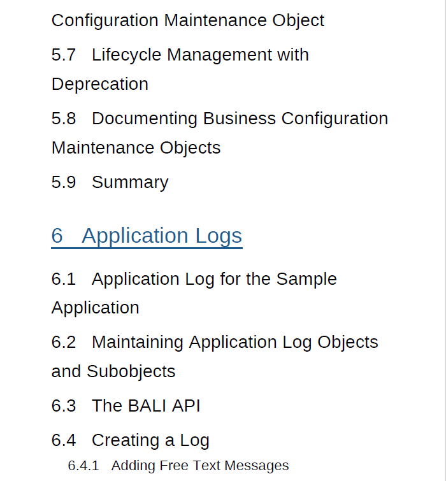This screenshot has height=481, width=446.
Task: Select section number 6.1
Action: click(x=64, y=279)
